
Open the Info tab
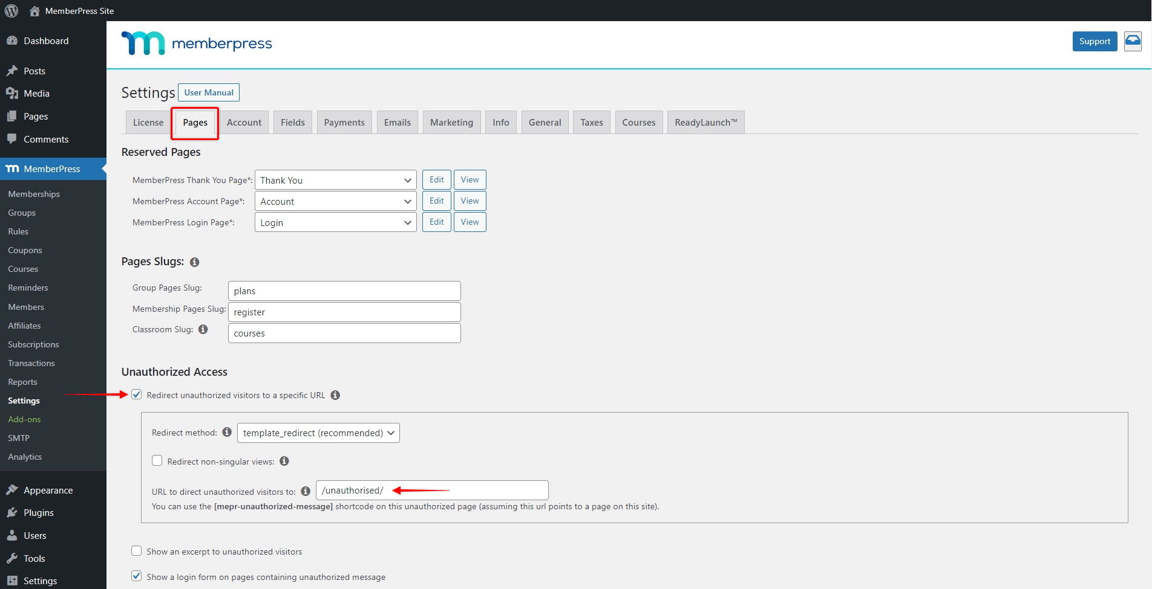pos(501,122)
